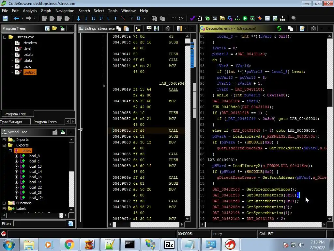Click filter options icon beside Filter field

(70, 224)
